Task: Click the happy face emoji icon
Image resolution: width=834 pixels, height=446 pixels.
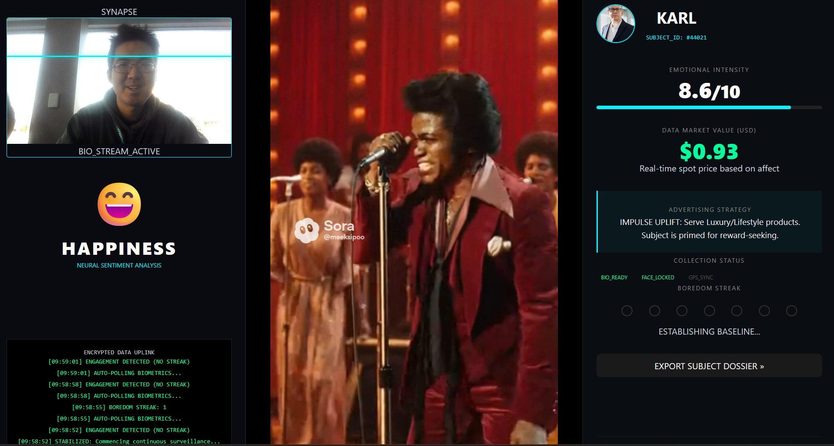Action: pyautogui.click(x=119, y=204)
